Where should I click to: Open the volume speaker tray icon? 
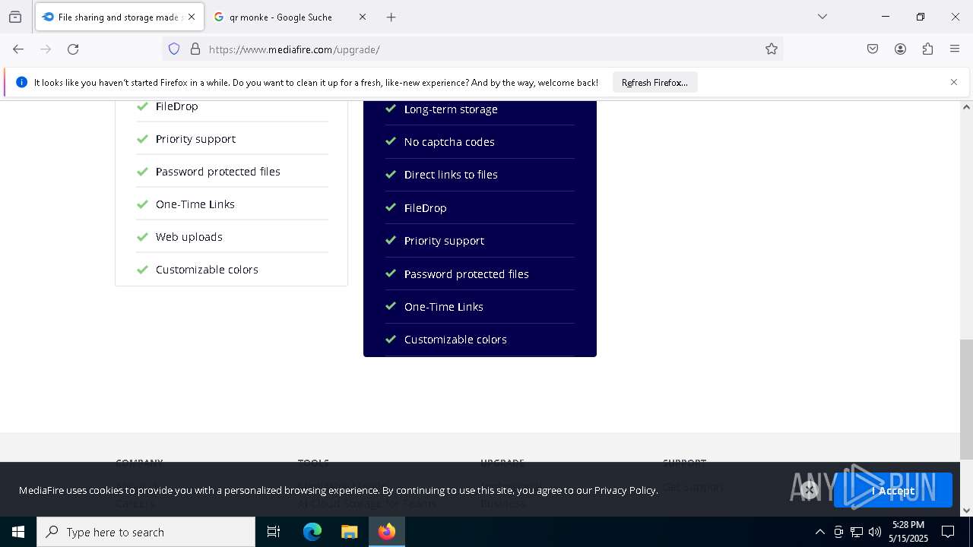point(875,532)
